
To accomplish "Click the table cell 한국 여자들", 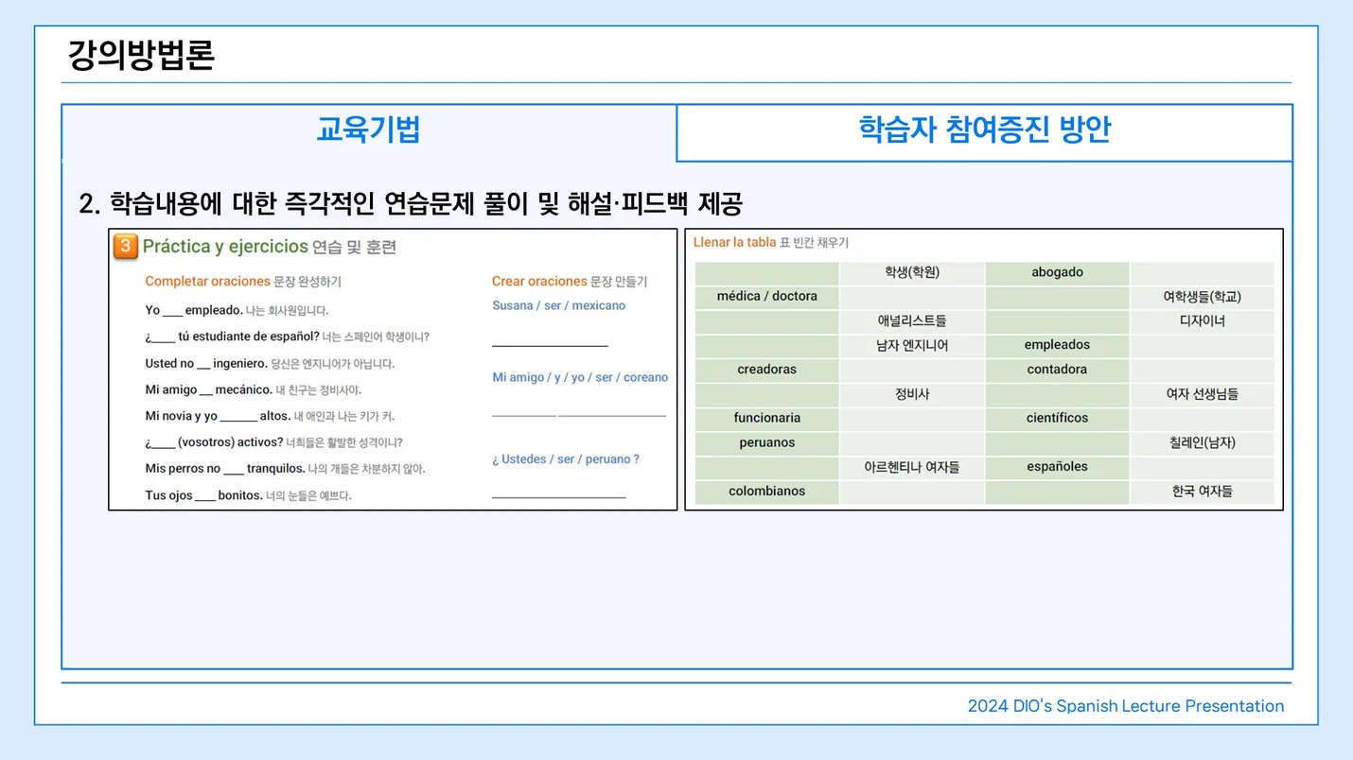I will 1202,492.
